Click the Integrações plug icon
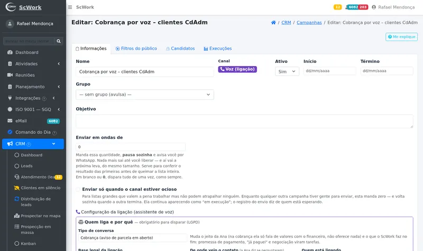Screen dimensions: 423x251 [10, 98]
